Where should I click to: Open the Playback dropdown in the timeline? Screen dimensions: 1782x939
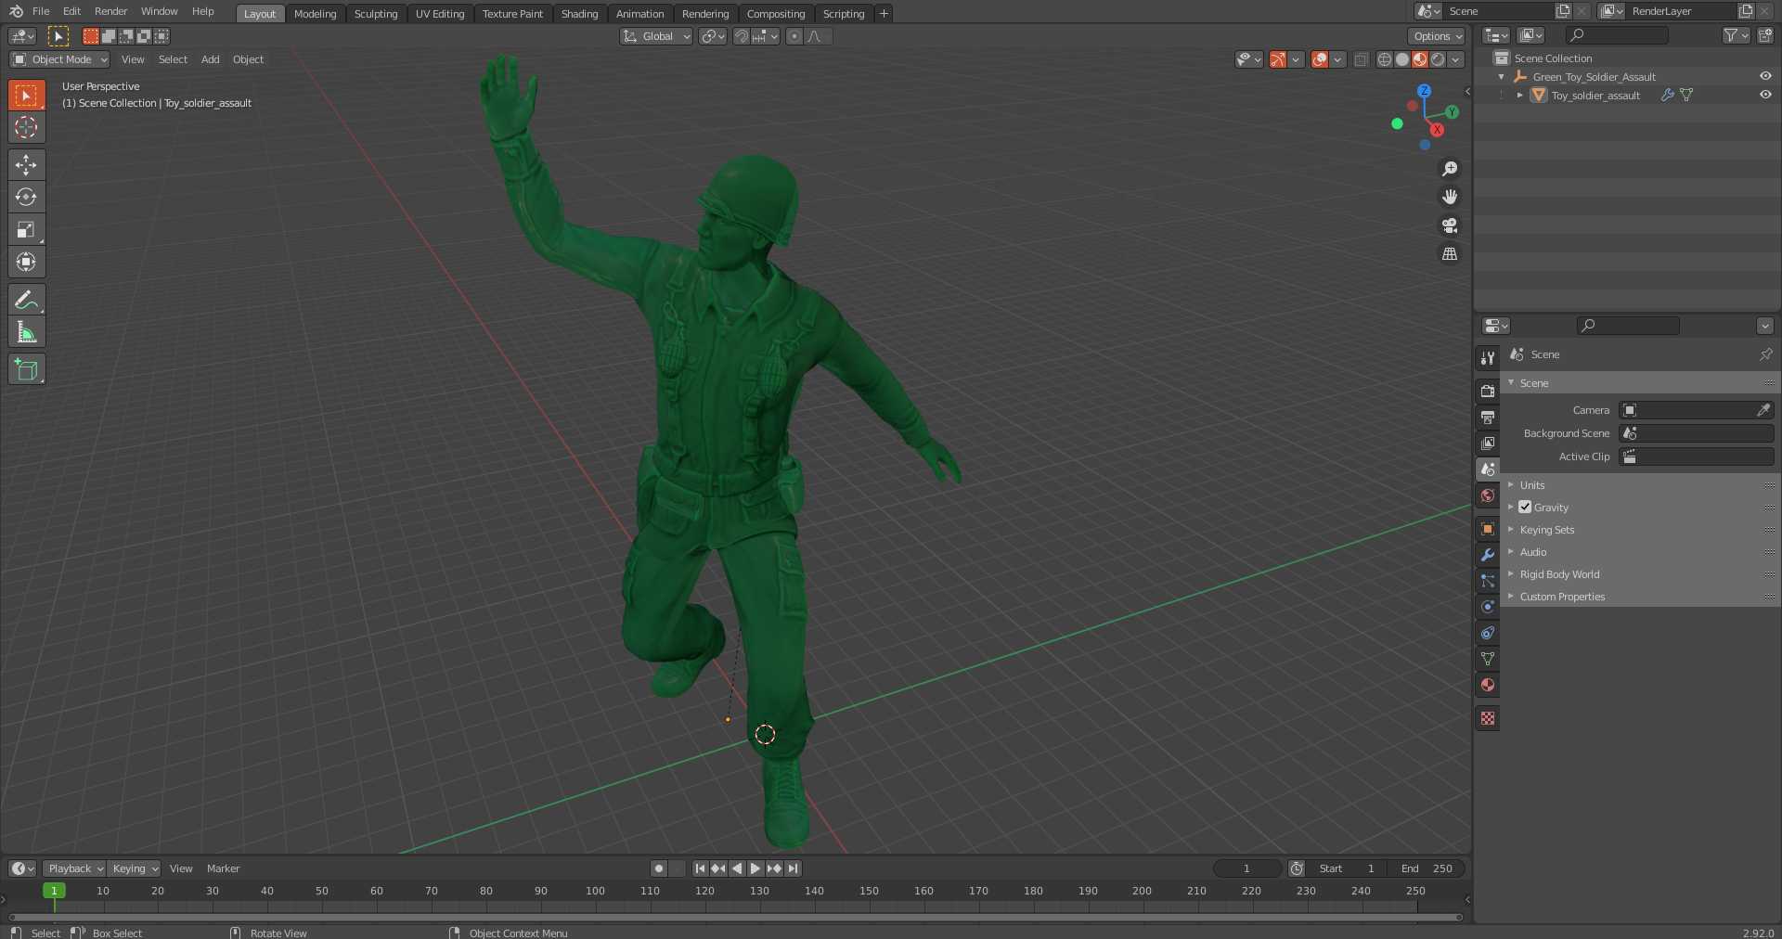[74, 868]
